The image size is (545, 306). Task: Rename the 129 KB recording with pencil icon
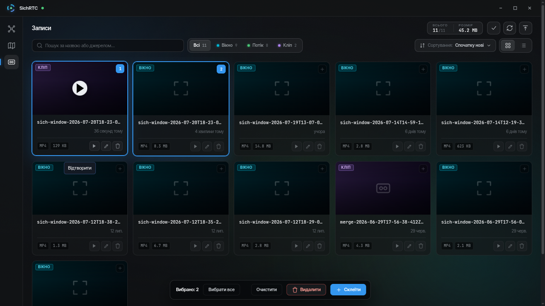pos(106,146)
